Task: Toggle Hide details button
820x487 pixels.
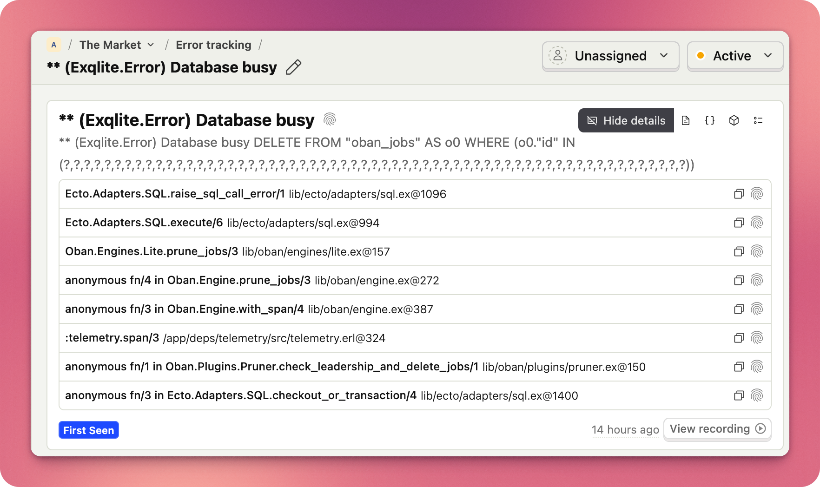Action: pyautogui.click(x=626, y=121)
